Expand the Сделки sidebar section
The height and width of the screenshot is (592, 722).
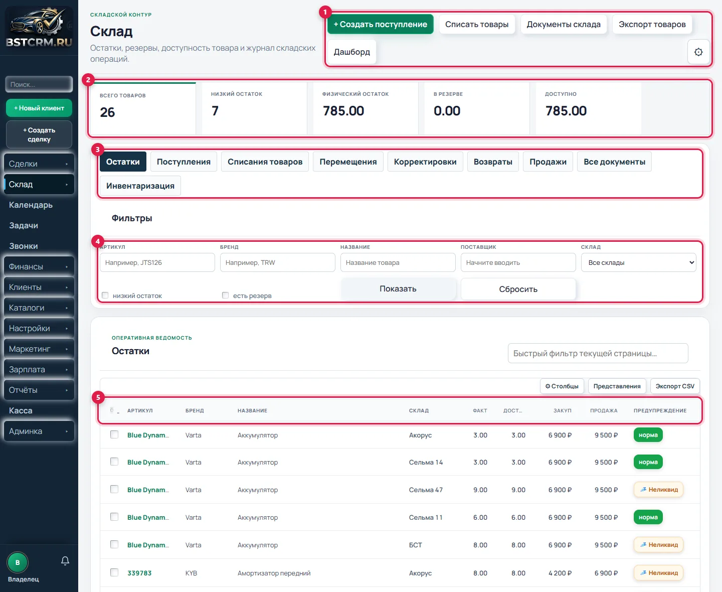[x=39, y=164]
